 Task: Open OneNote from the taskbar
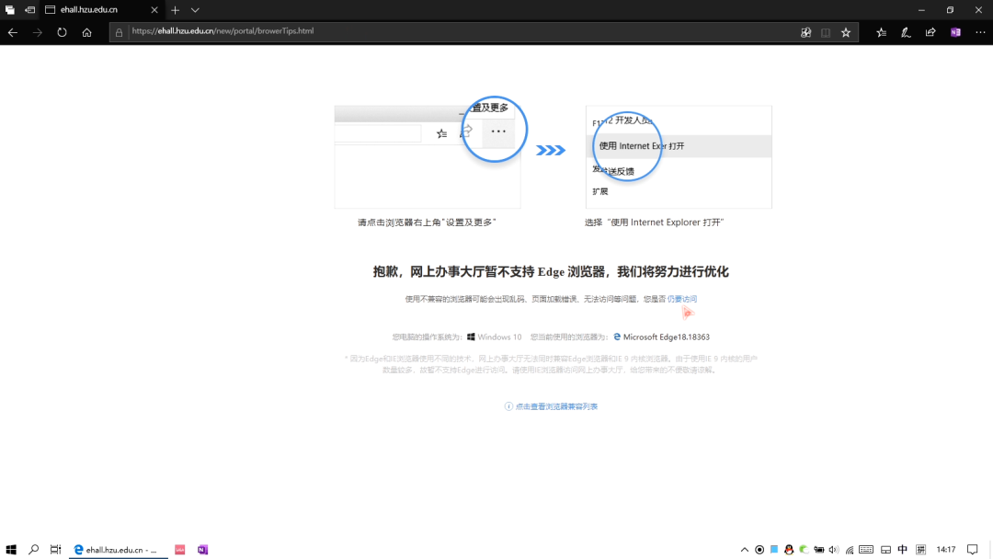(202, 550)
